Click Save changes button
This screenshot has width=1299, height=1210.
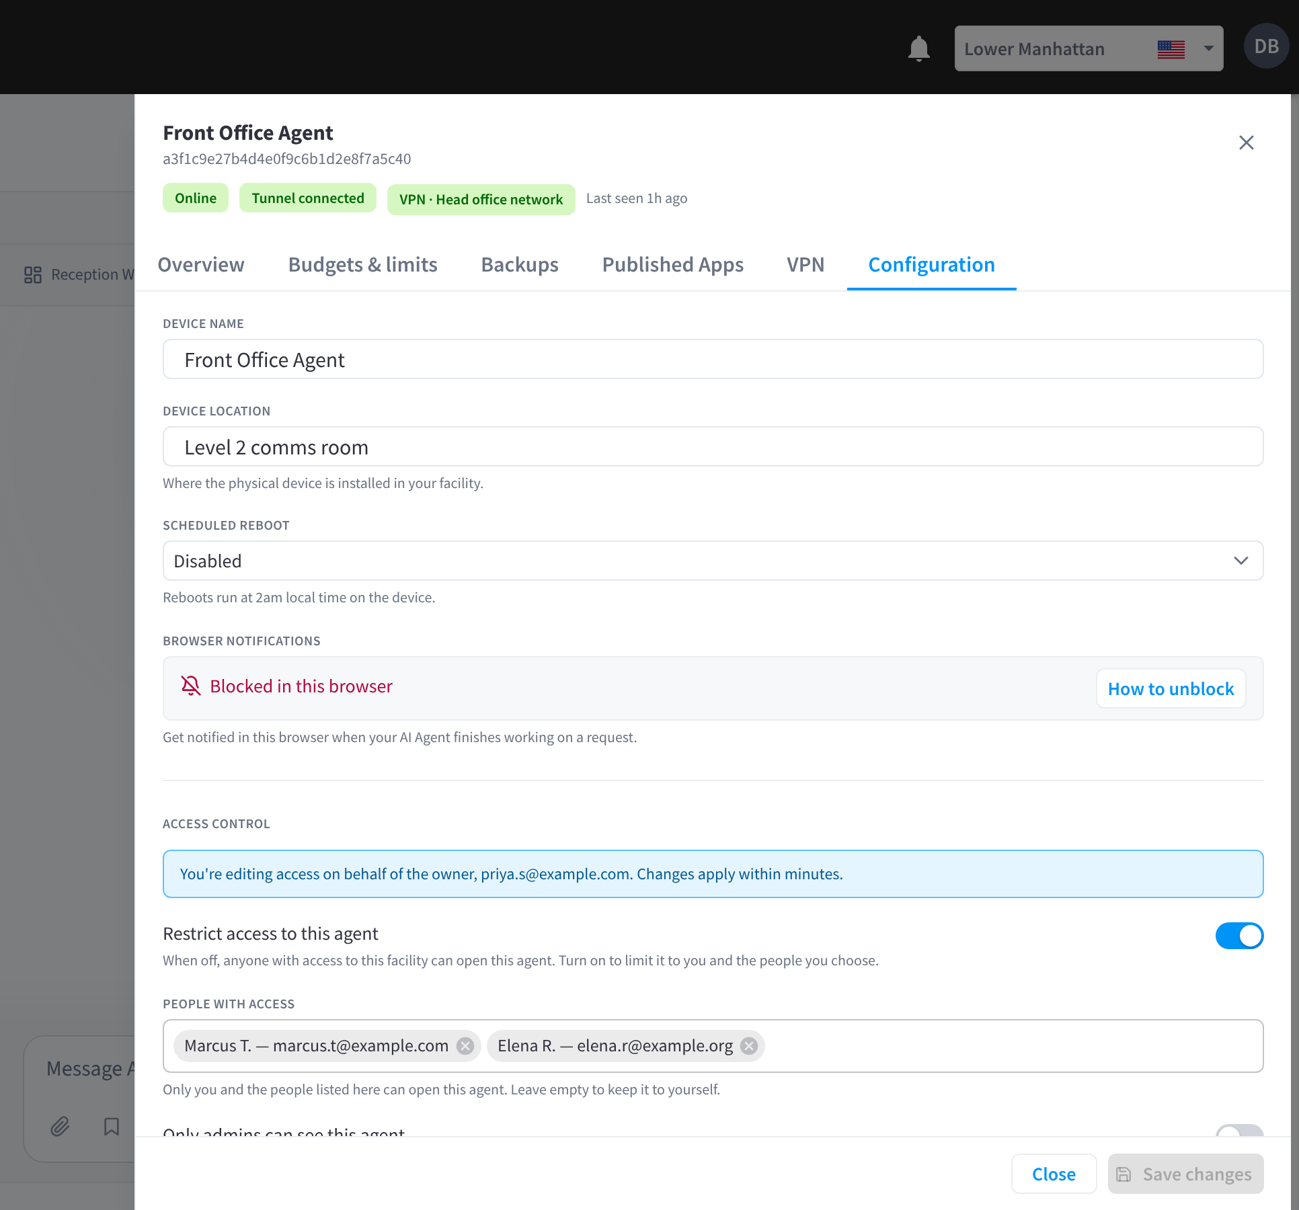click(1185, 1174)
